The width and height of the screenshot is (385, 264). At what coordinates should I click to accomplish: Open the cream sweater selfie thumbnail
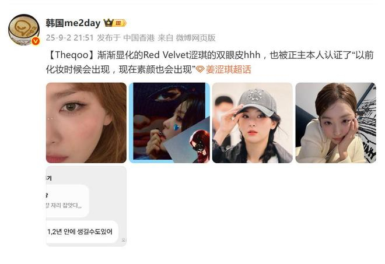point(335,123)
